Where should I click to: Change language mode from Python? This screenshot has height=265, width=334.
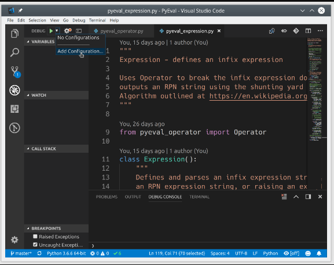pyautogui.click(x=270, y=253)
